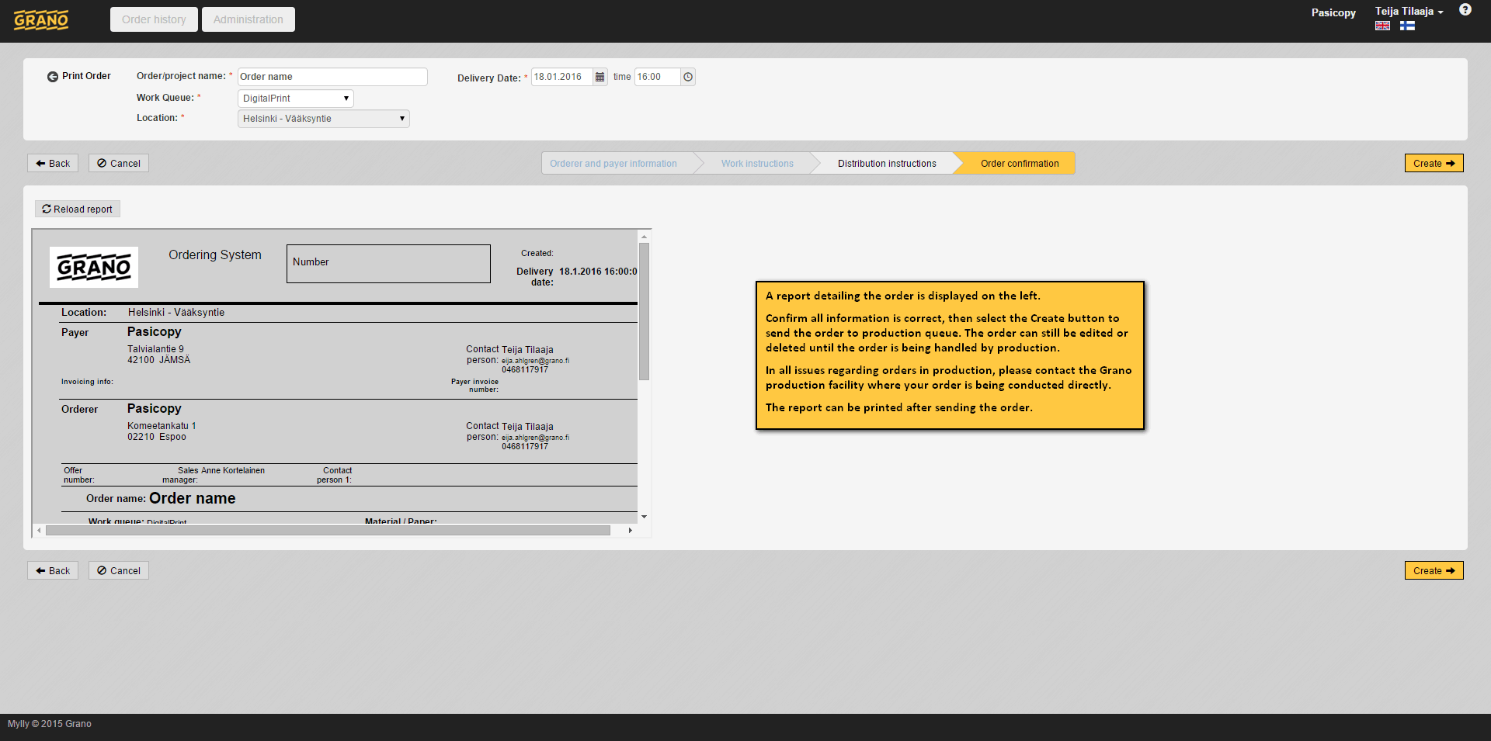Click the Print Order back arrow icon
Viewport: 1491px width, 741px height.
point(53,77)
